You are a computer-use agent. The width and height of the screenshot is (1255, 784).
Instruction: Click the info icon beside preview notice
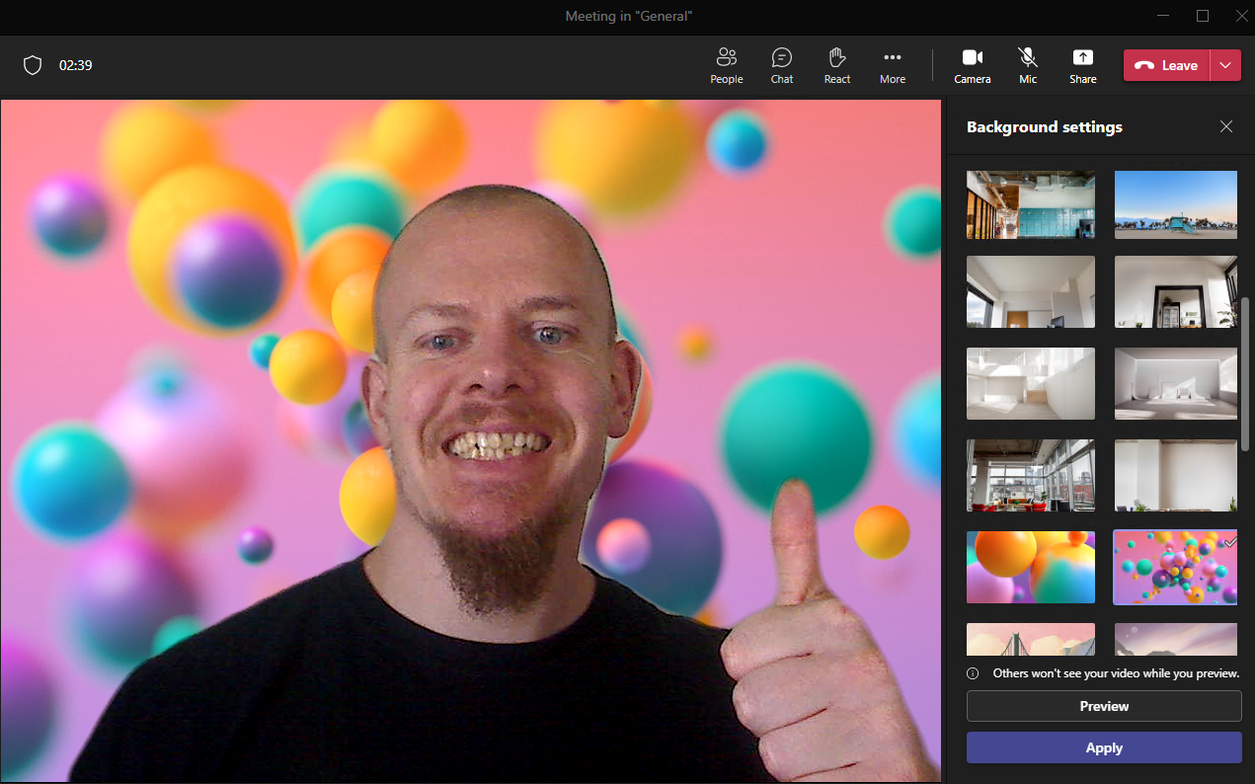pos(973,673)
